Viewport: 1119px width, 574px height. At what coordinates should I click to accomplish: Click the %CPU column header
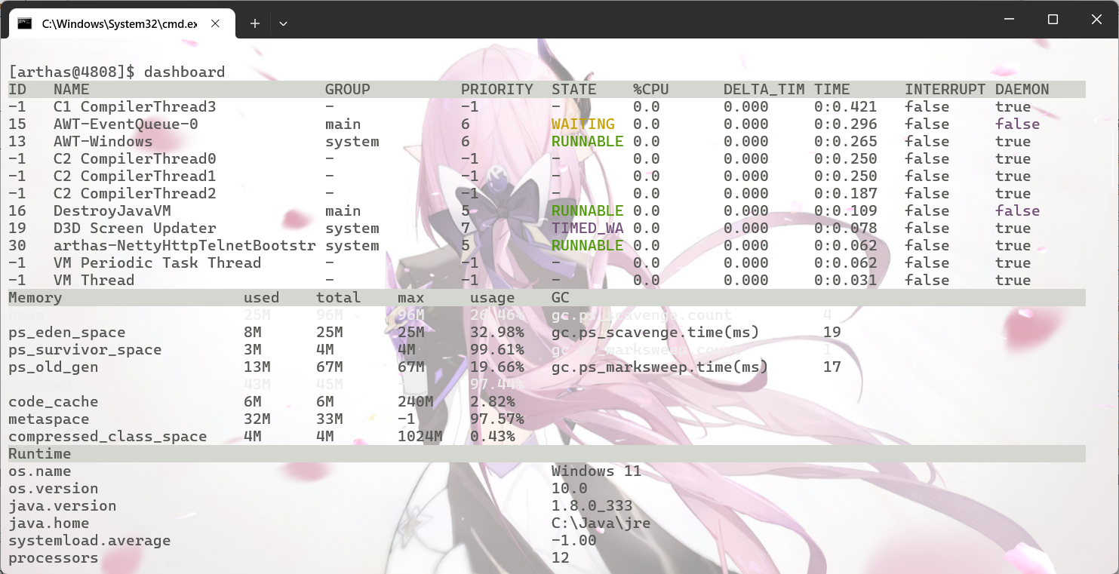click(x=651, y=90)
